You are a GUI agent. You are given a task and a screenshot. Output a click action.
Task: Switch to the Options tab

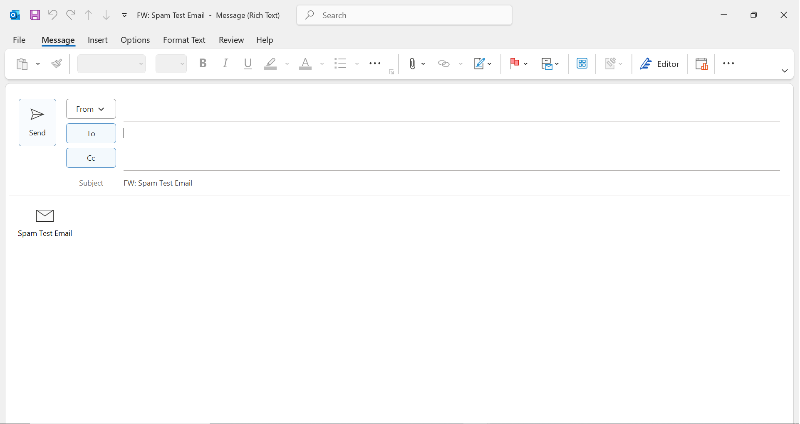point(135,40)
